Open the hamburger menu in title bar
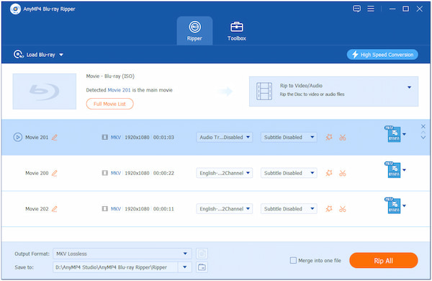Screen dimensions: 432x281 371,9
